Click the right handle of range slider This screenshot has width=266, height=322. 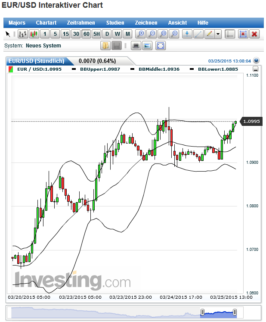pos(235,313)
